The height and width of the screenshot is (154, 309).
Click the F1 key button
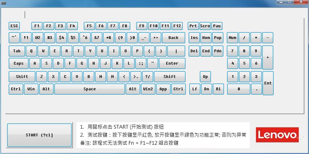tap(37, 26)
